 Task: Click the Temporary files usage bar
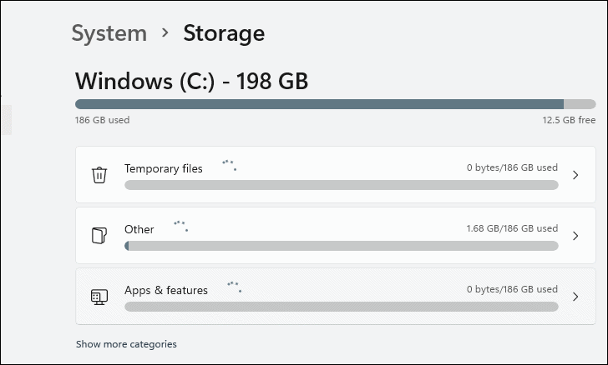point(341,185)
